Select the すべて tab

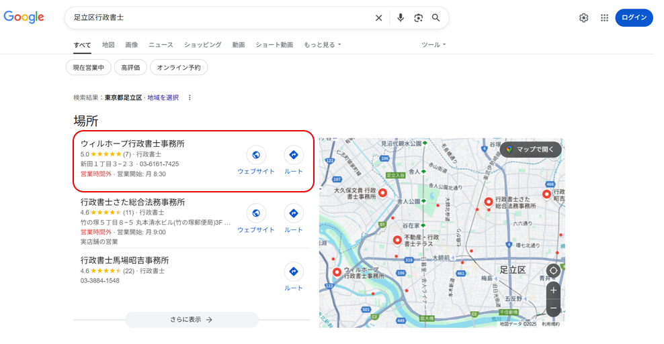[82, 45]
